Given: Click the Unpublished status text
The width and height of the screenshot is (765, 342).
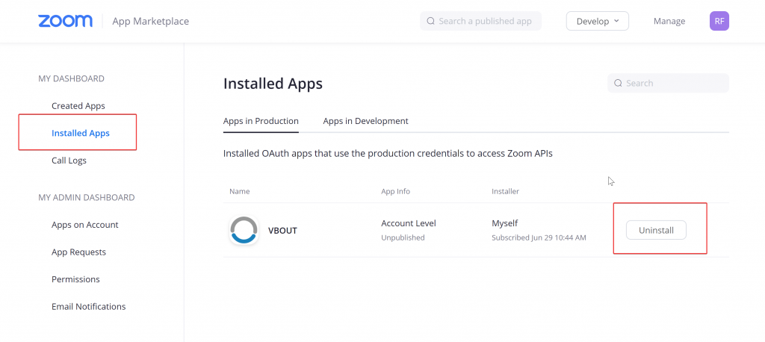Looking at the screenshot, I should (403, 238).
